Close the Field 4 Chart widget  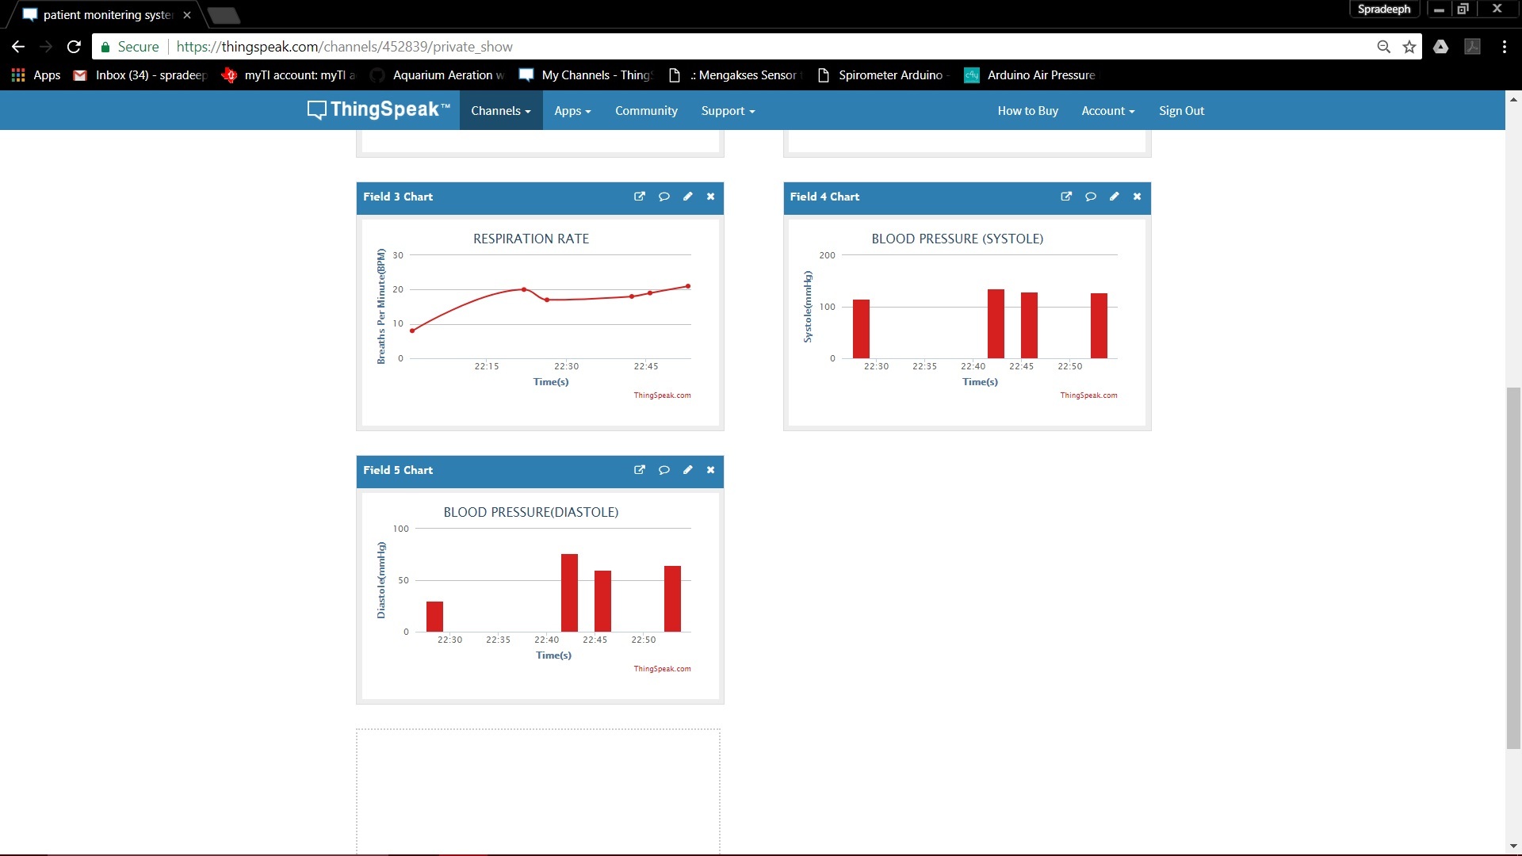pos(1138,197)
